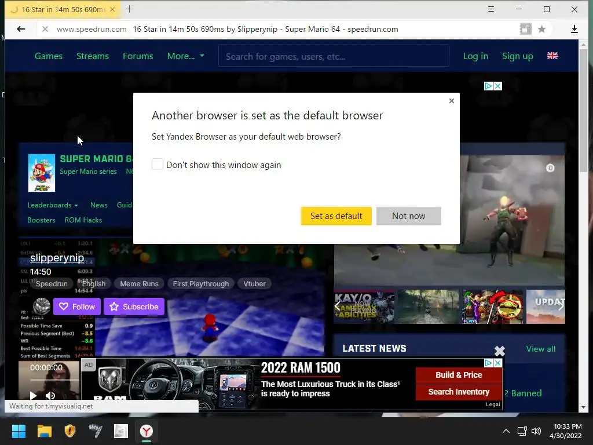Open the Games menu item
Screen dimensions: 593x445
(49, 56)
